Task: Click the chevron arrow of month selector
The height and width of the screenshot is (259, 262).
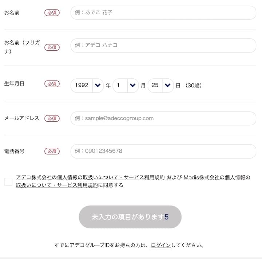Action: [132, 85]
